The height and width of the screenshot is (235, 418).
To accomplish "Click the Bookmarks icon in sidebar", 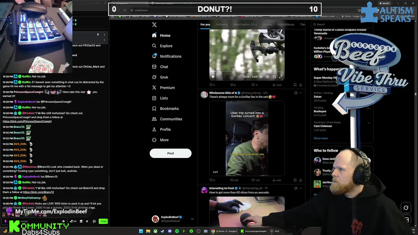I will pos(154,108).
